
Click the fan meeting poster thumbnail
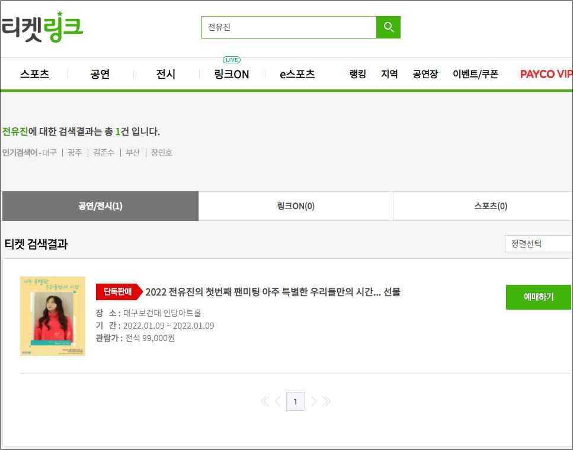(x=53, y=316)
